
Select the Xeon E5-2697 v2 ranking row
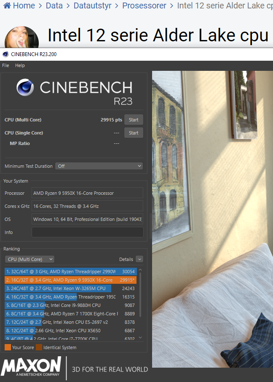coord(71,322)
